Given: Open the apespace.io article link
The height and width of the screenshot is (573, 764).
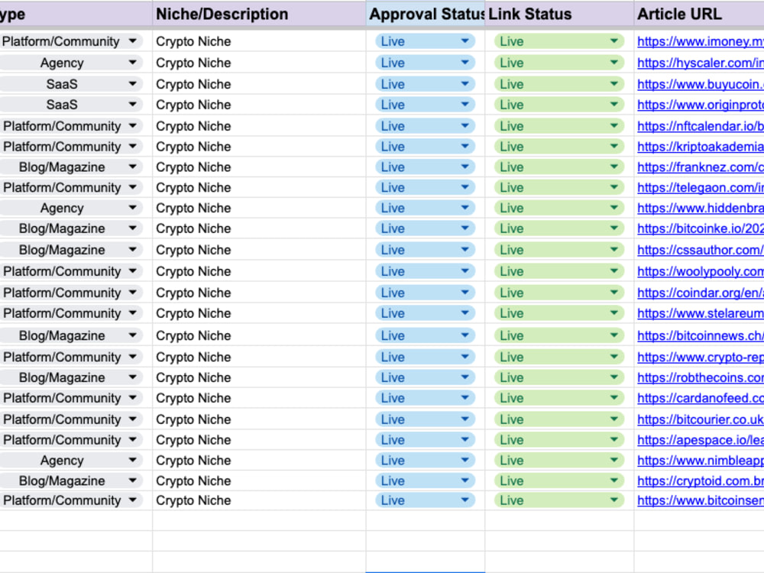Looking at the screenshot, I should (x=700, y=440).
